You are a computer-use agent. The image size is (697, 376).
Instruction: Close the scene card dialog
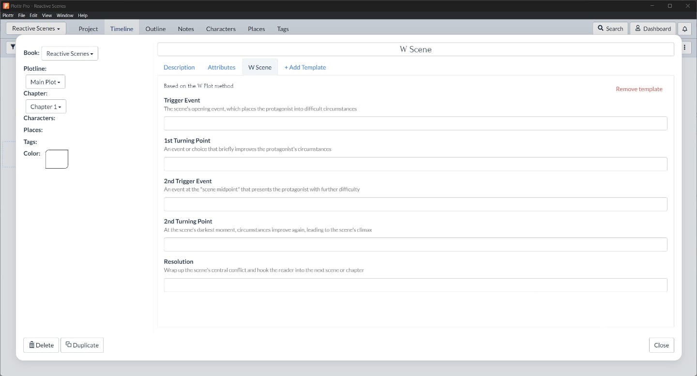tap(661, 345)
